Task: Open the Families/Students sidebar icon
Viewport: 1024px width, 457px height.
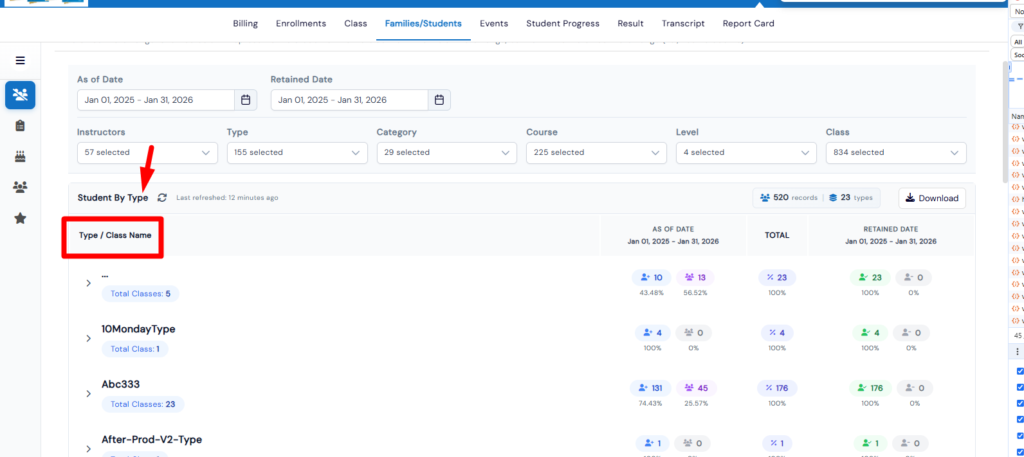Action: [x=21, y=95]
